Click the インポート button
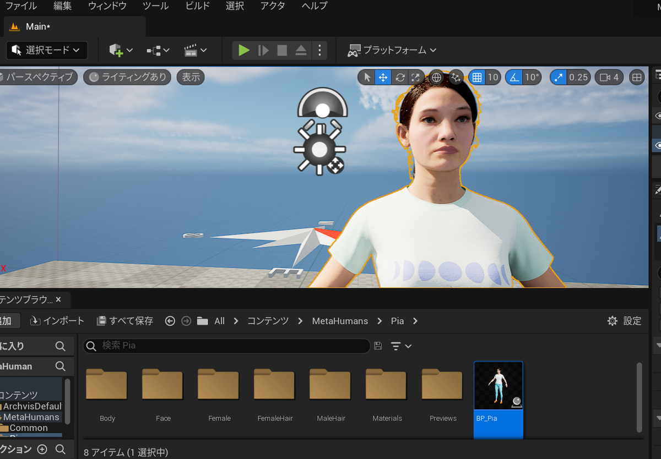Screen dimensions: 661x459 coord(57,321)
